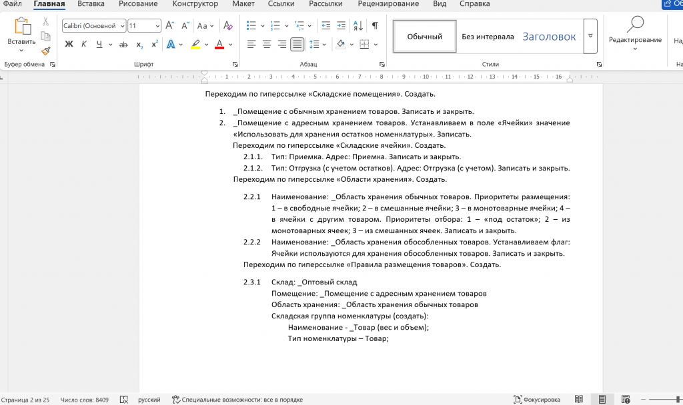Open Шрифт dialog launcher
Viewport: 683px width, 405px height.
tap(235, 65)
